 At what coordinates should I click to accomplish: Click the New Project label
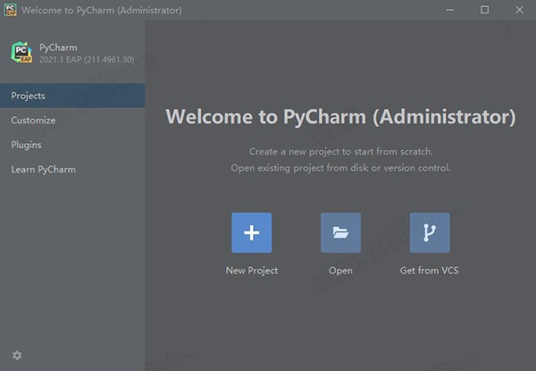pyautogui.click(x=252, y=271)
